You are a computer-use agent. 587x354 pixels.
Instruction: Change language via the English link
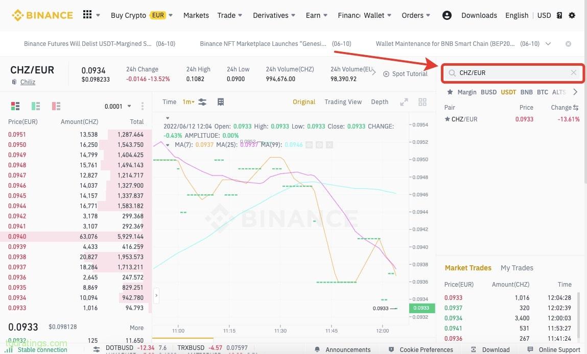coord(516,15)
